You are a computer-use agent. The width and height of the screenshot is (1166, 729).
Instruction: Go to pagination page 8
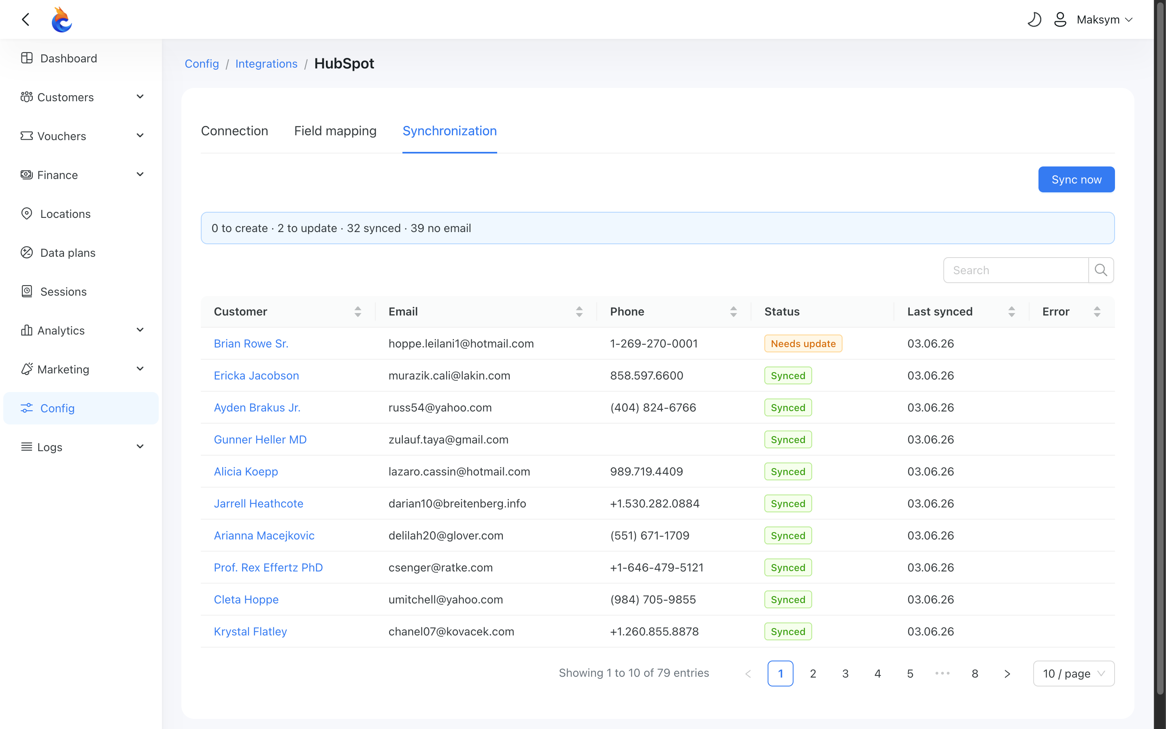click(975, 674)
